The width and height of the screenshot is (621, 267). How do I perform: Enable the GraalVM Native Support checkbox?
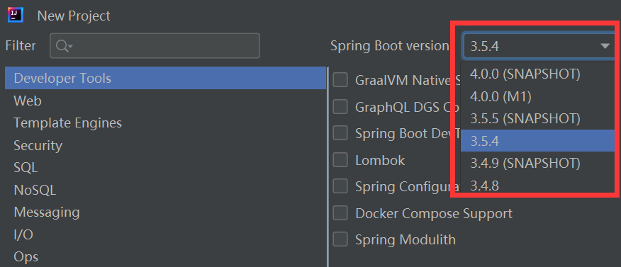point(340,80)
